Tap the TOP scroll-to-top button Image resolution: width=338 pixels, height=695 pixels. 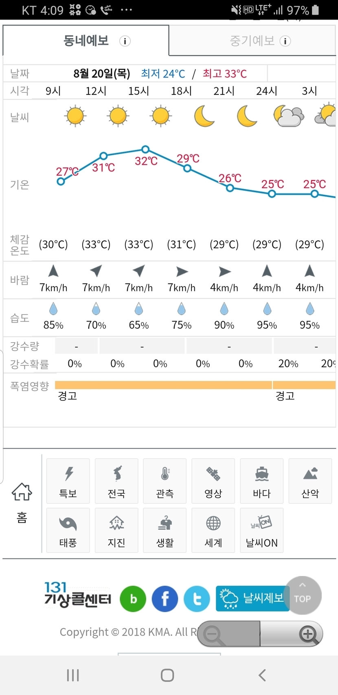click(x=303, y=595)
